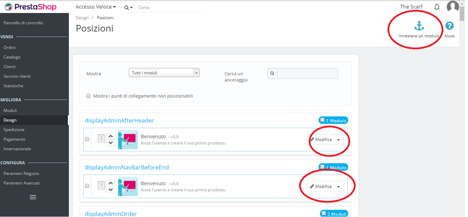Tick the 1 Modulo checkbox for displayAdminAfterHeader
The width and height of the screenshot is (468, 217).
pyautogui.click(x=322, y=120)
